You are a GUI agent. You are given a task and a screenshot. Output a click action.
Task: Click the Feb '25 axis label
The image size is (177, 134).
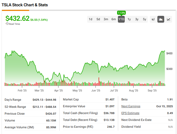[x=22, y=90]
